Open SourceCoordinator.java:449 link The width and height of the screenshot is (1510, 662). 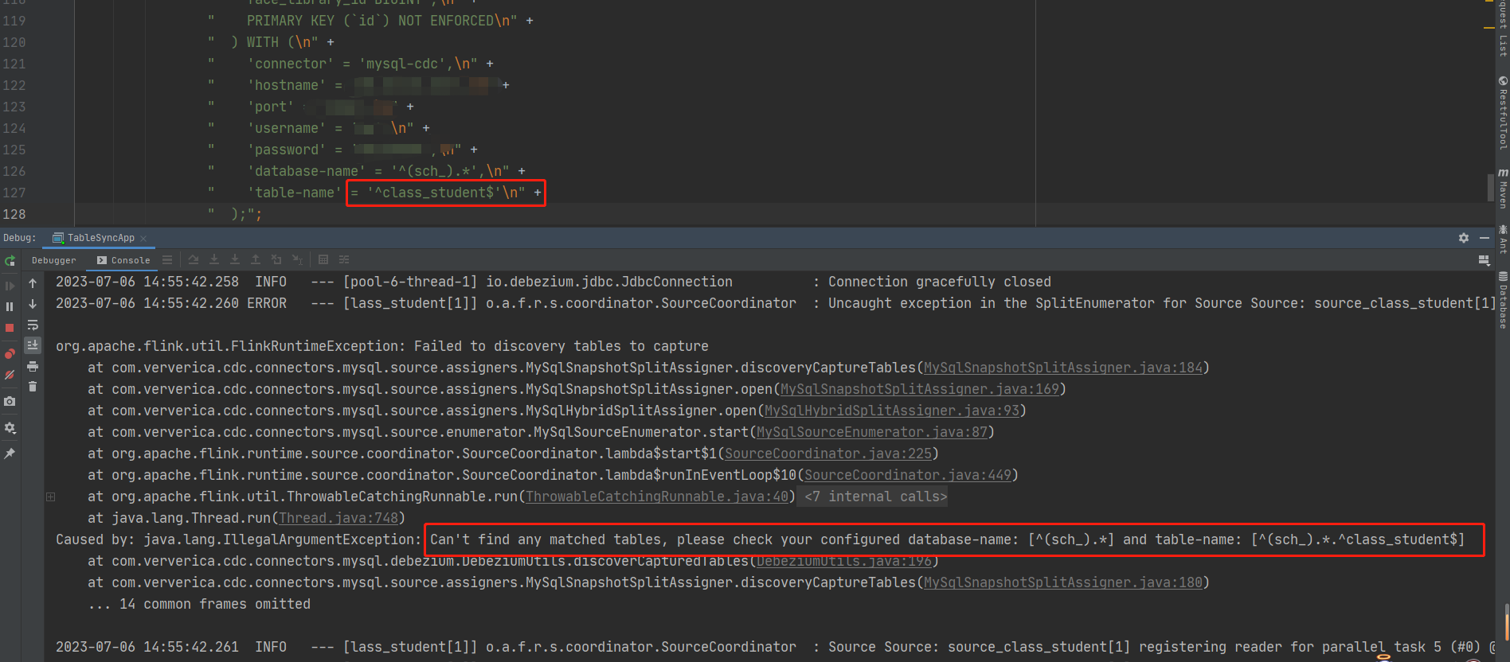[907, 475]
